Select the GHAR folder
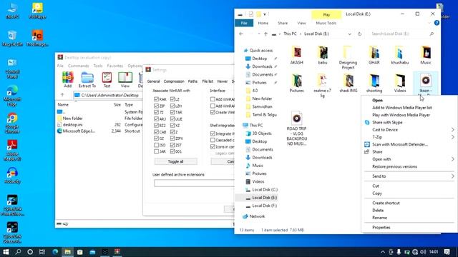Image resolution: width=458 pixels, height=257 pixels. pyautogui.click(x=374, y=55)
